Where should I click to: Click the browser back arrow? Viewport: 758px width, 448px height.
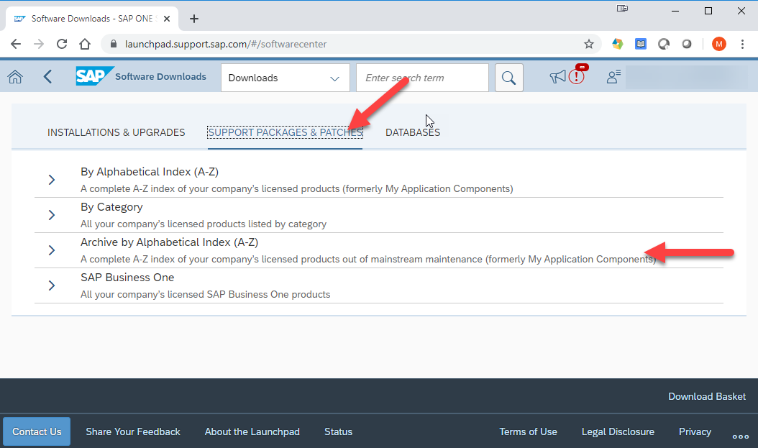click(16, 44)
